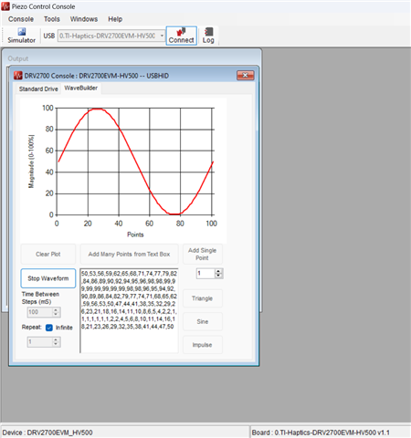Click the Repeat label
Image resolution: width=411 pixels, height=438 pixels.
click(32, 328)
